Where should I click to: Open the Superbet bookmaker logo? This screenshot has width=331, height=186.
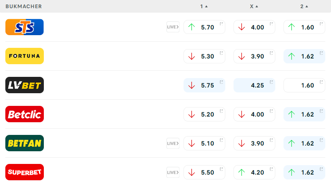coord(25,172)
